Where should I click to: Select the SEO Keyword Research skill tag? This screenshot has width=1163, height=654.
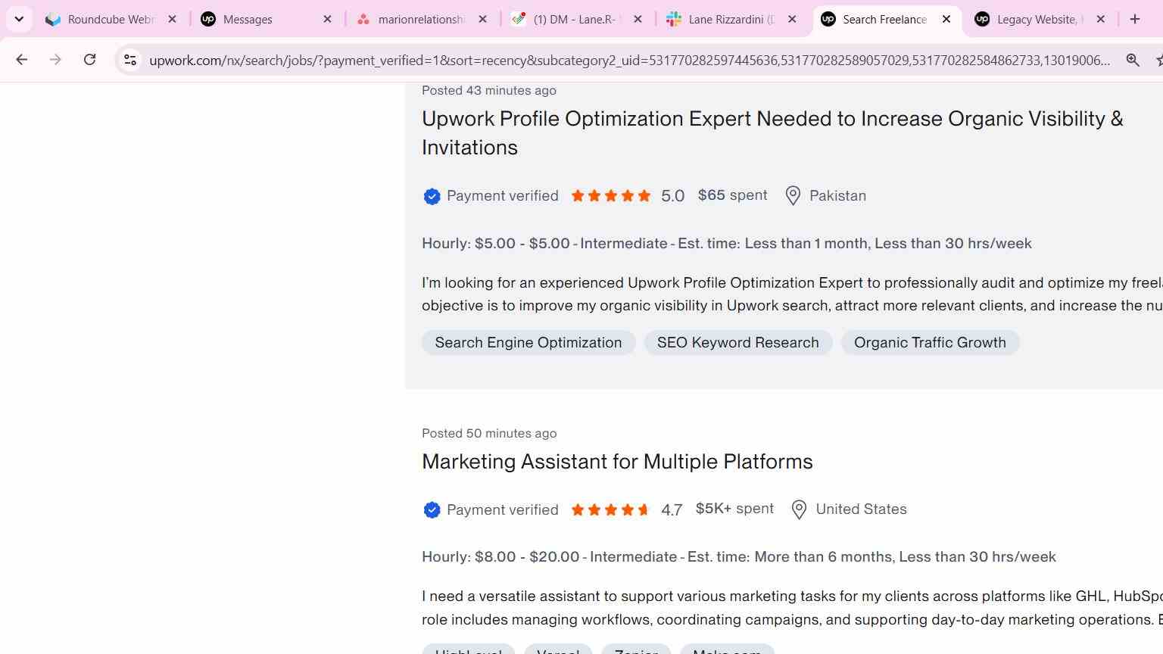(738, 343)
